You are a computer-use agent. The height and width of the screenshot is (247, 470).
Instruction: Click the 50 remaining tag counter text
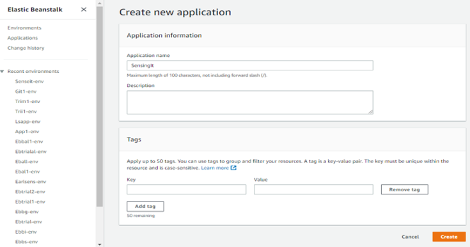coord(141,216)
